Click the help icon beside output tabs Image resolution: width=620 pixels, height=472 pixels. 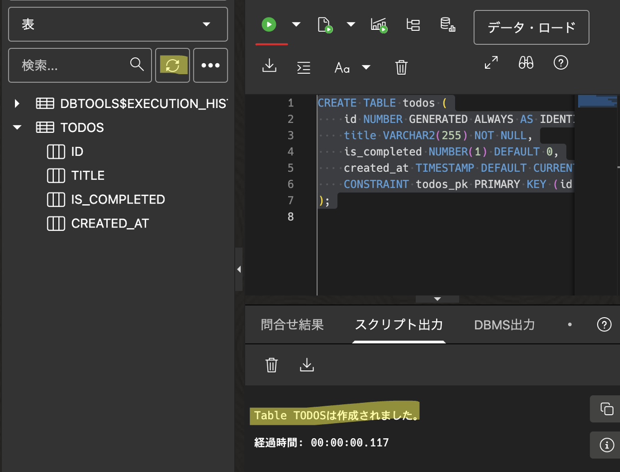pyautogui.click(x=604, y=325)
